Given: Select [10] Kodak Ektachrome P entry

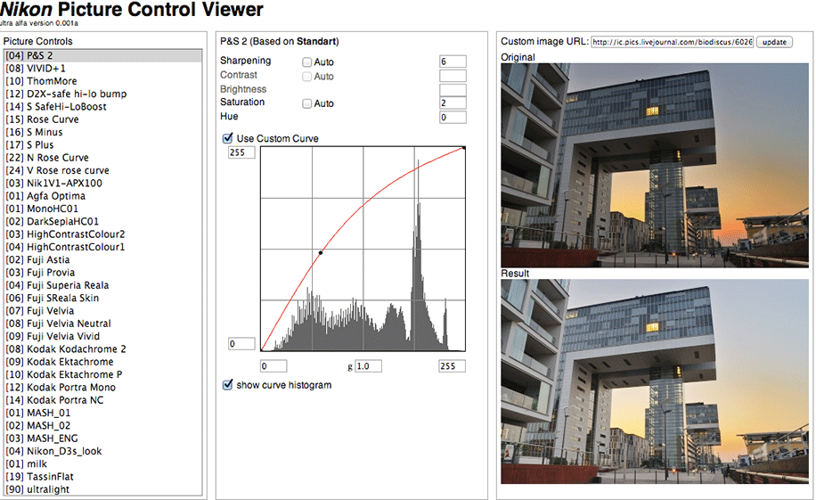Looking at the screenshot, I should [x=103, y=374].
